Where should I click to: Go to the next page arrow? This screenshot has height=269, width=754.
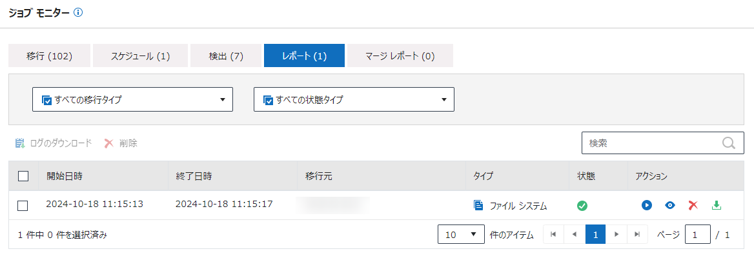(616, 234)
